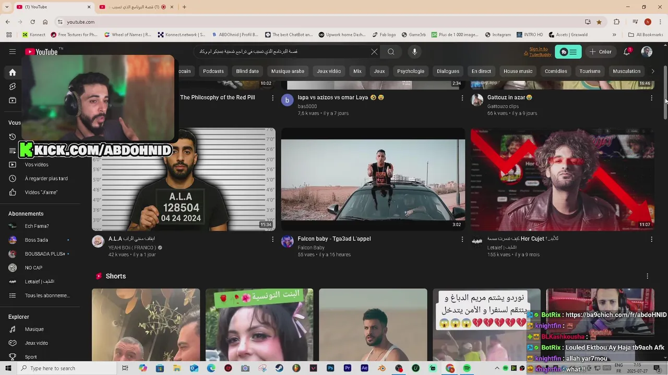Bookmark this page with the star
The height and width of the screenshot is (375, 668).
[599, 22]
